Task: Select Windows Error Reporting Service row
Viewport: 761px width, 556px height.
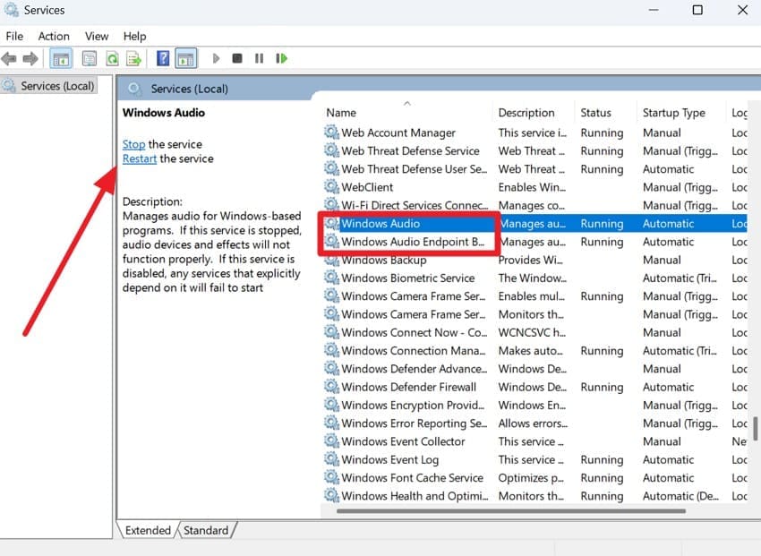Action: point(534,423)
